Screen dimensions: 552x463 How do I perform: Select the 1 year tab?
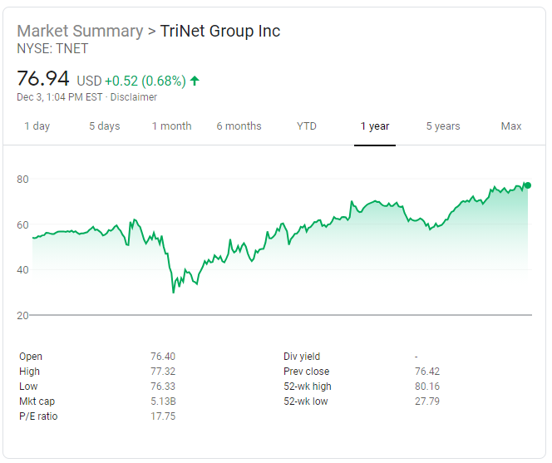tap(375, 126)
